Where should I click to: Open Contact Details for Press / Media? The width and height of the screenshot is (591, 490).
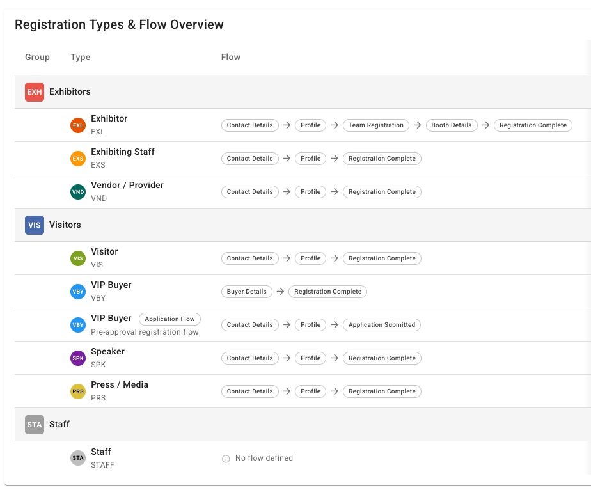pyautogui.click(x=250, y=391)
